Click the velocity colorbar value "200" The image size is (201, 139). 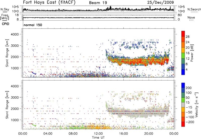coord(189,88)
